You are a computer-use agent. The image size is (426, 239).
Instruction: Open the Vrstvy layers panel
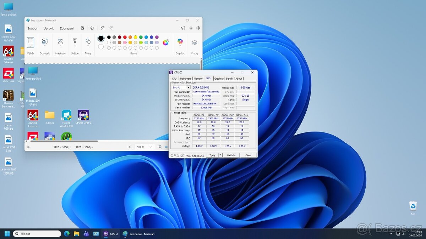[195, 42]
